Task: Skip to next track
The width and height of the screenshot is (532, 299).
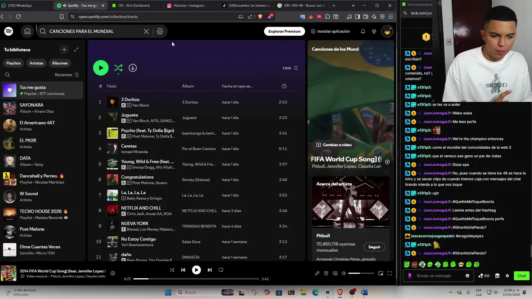Action: coord(209,270)
